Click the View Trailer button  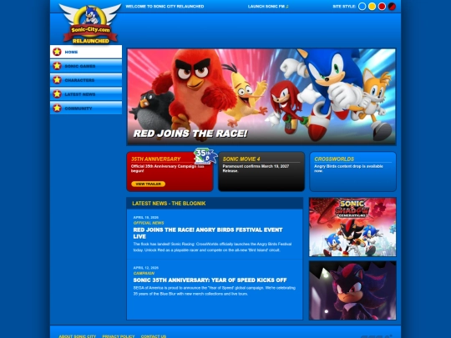[148, 184]
